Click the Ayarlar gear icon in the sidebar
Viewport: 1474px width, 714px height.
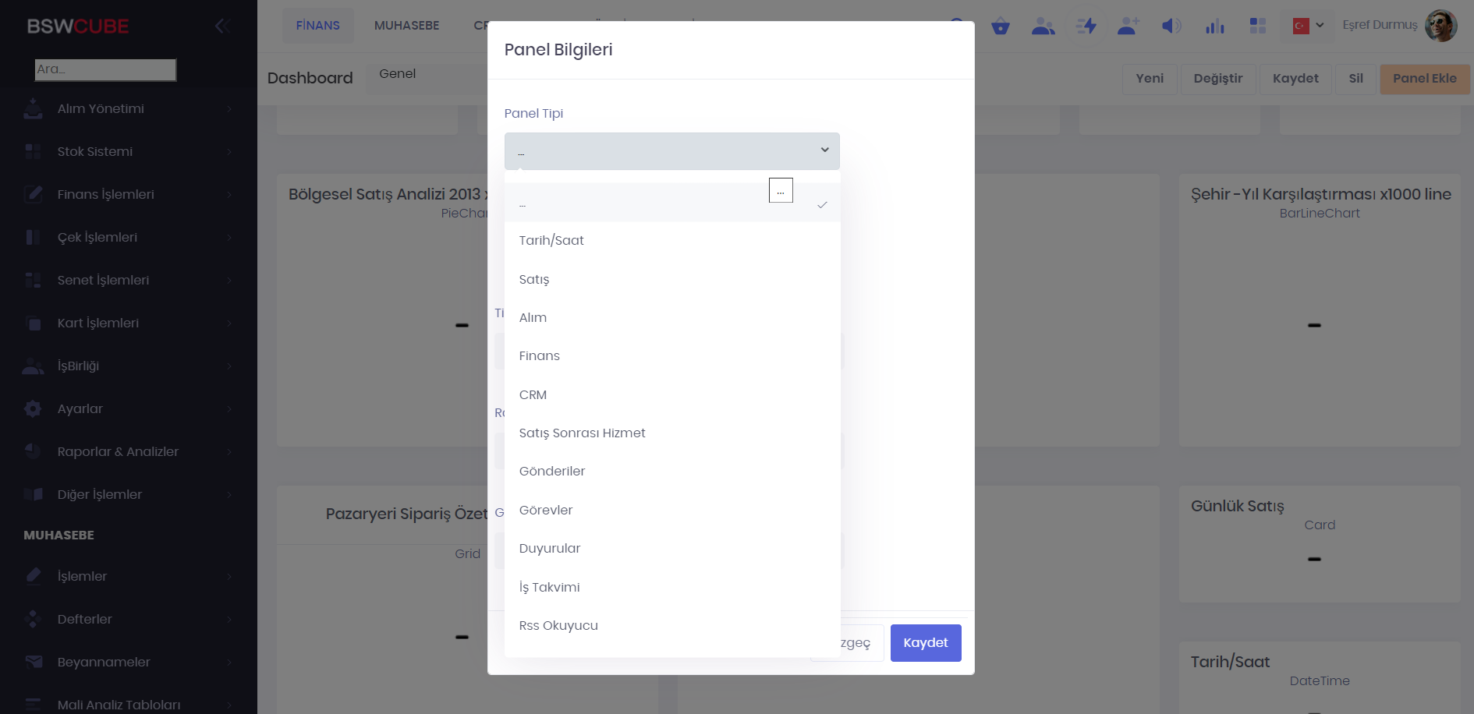click(33, 408)
